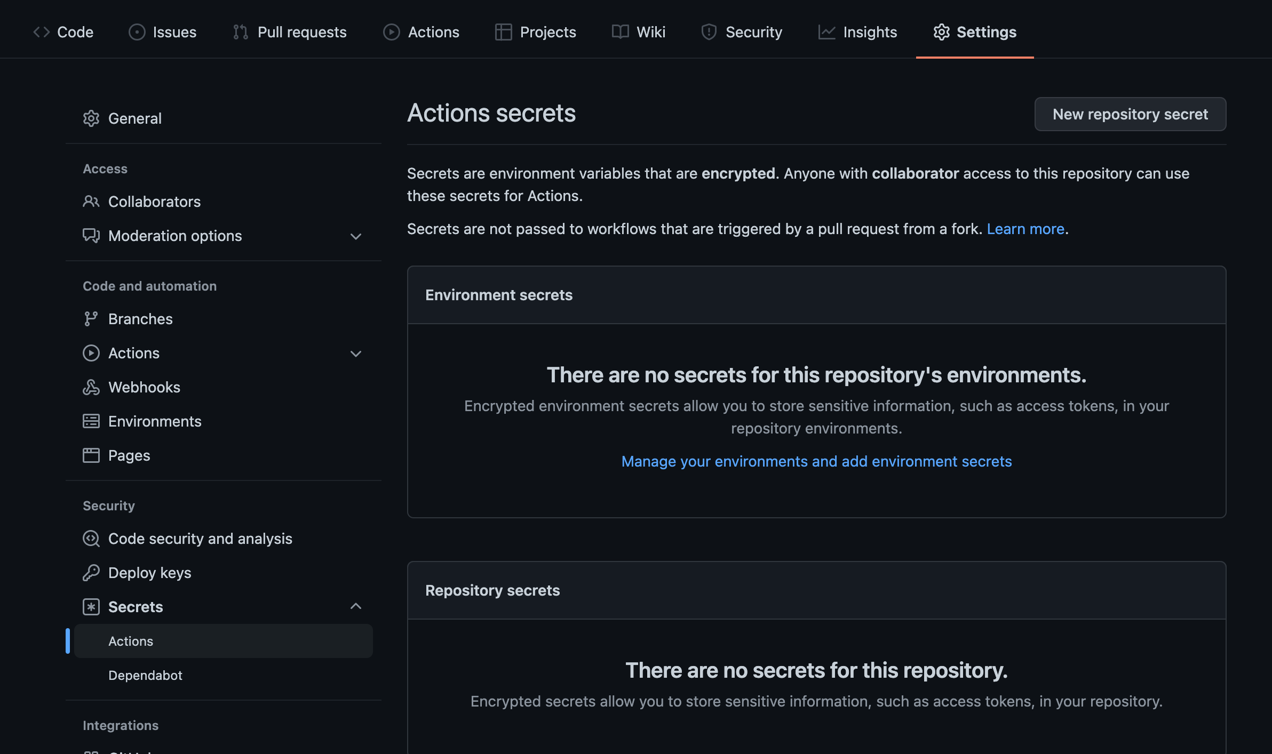
Task: Click the Environments server icon
Action: (x=91, y=421)
